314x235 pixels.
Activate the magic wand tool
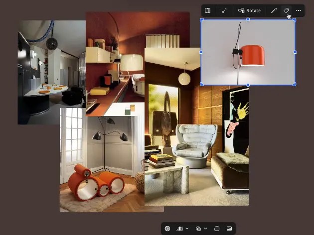pyautogui.click(x=274, y=10)
